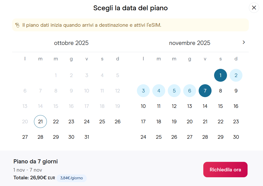The width and height of the screenshot is (263, 186).
Task: Pick November 1 start date
Action: [221, 75]
